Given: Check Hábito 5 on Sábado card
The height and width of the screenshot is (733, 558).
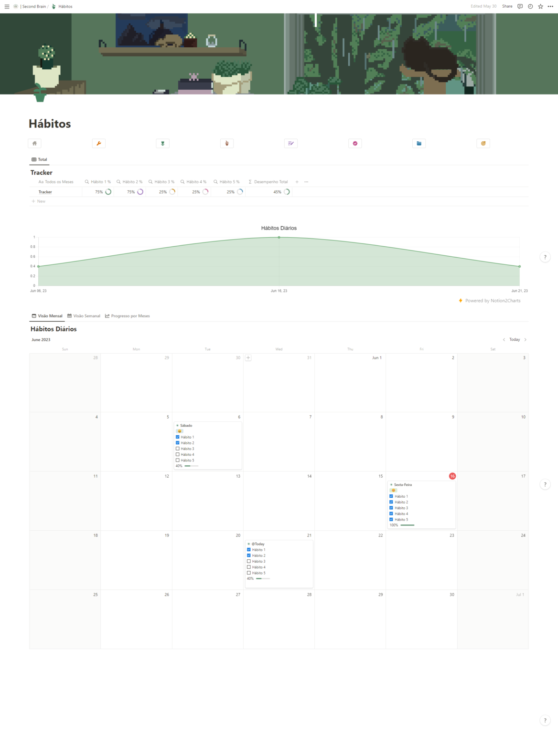Looking at the screenshot, I should click(178, 460).
